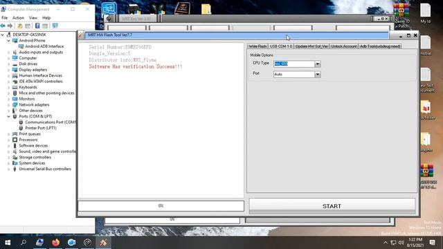This screenshot has width=443, height=249.
Task: Expand Display adapters node
Action: (8, 70)
